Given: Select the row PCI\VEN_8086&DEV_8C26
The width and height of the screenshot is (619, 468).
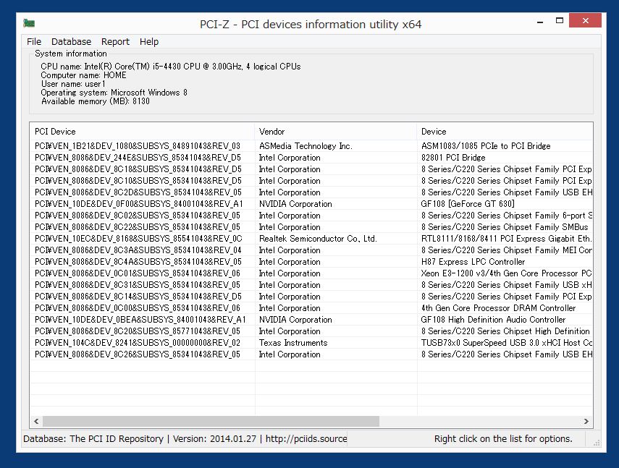Looking at the screenshot, I should pos(311,354).
